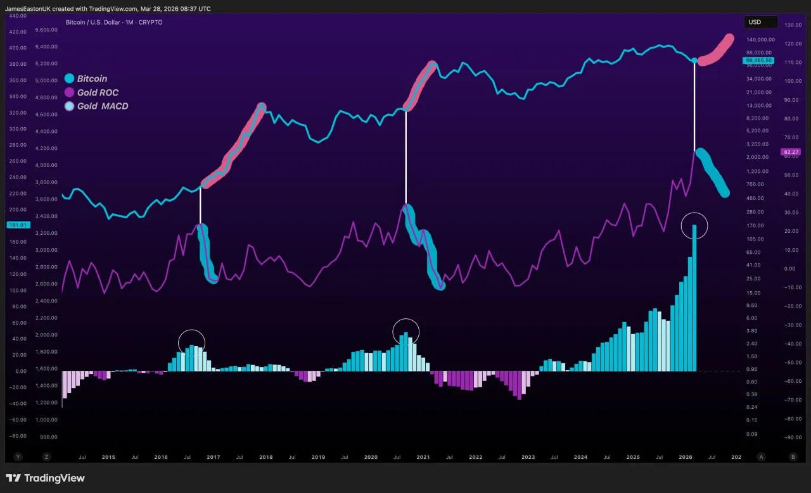
Task: Select the Gold MACD legend dot
Action: point(70,106)
